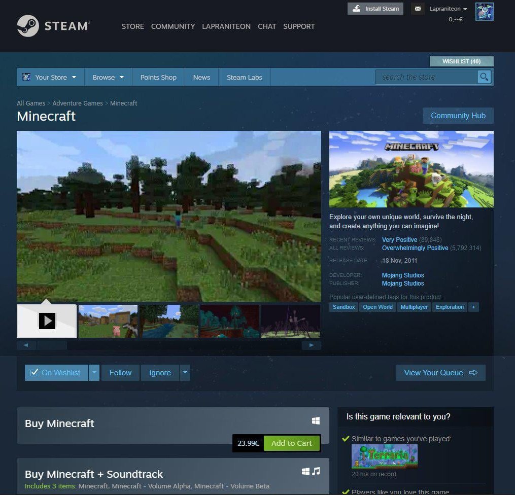Click the 23.99€ price label
515x495 pixels.
(x=248, y=443)
